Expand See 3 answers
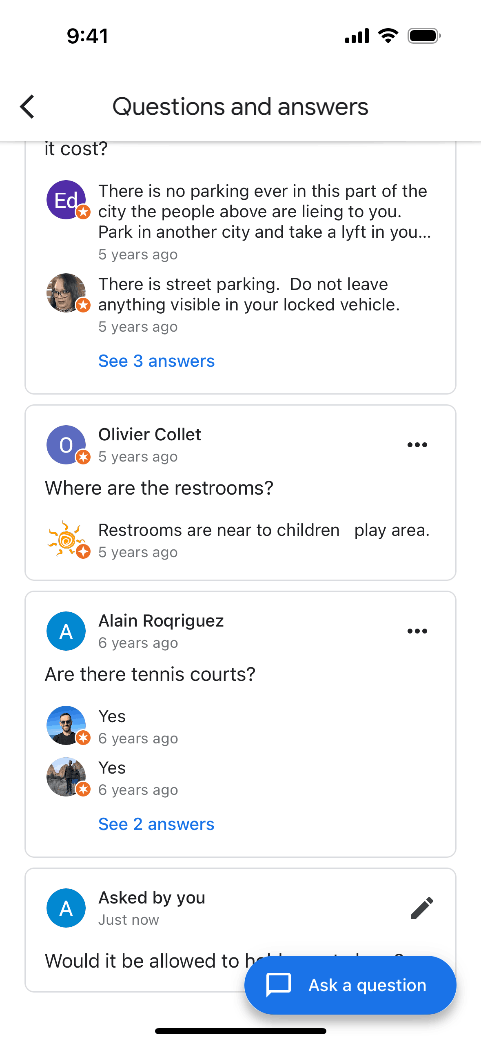 (156, 361)
